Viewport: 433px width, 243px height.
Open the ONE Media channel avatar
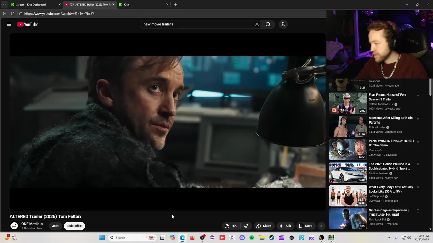pos(14,226)
